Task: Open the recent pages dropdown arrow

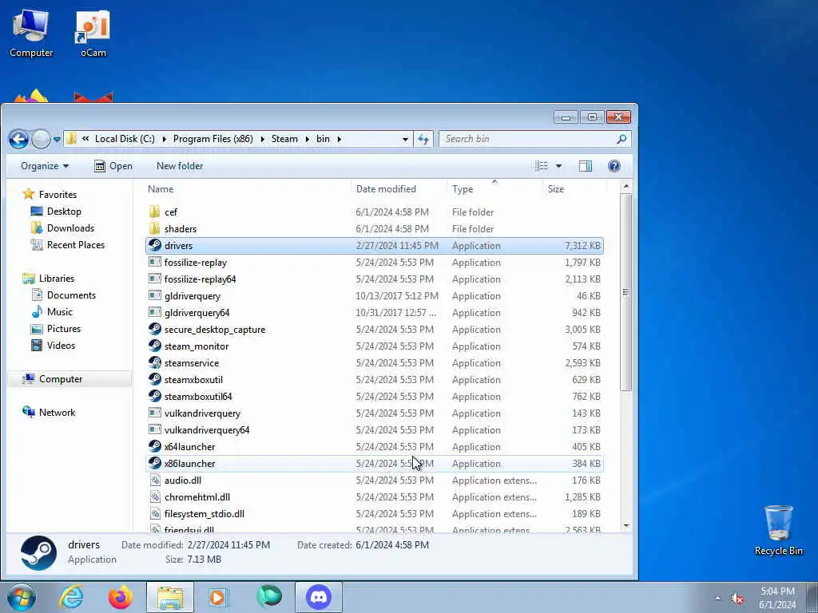Action: pyautogui.click(x=57, y=140)
